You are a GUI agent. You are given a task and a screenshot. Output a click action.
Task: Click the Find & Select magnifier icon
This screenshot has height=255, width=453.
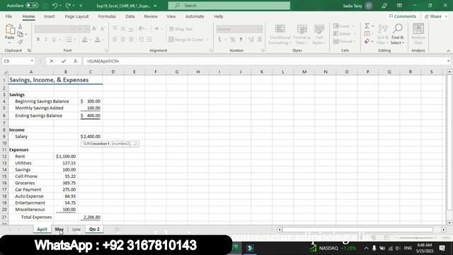pyautogui.click(x=398, y=29)
